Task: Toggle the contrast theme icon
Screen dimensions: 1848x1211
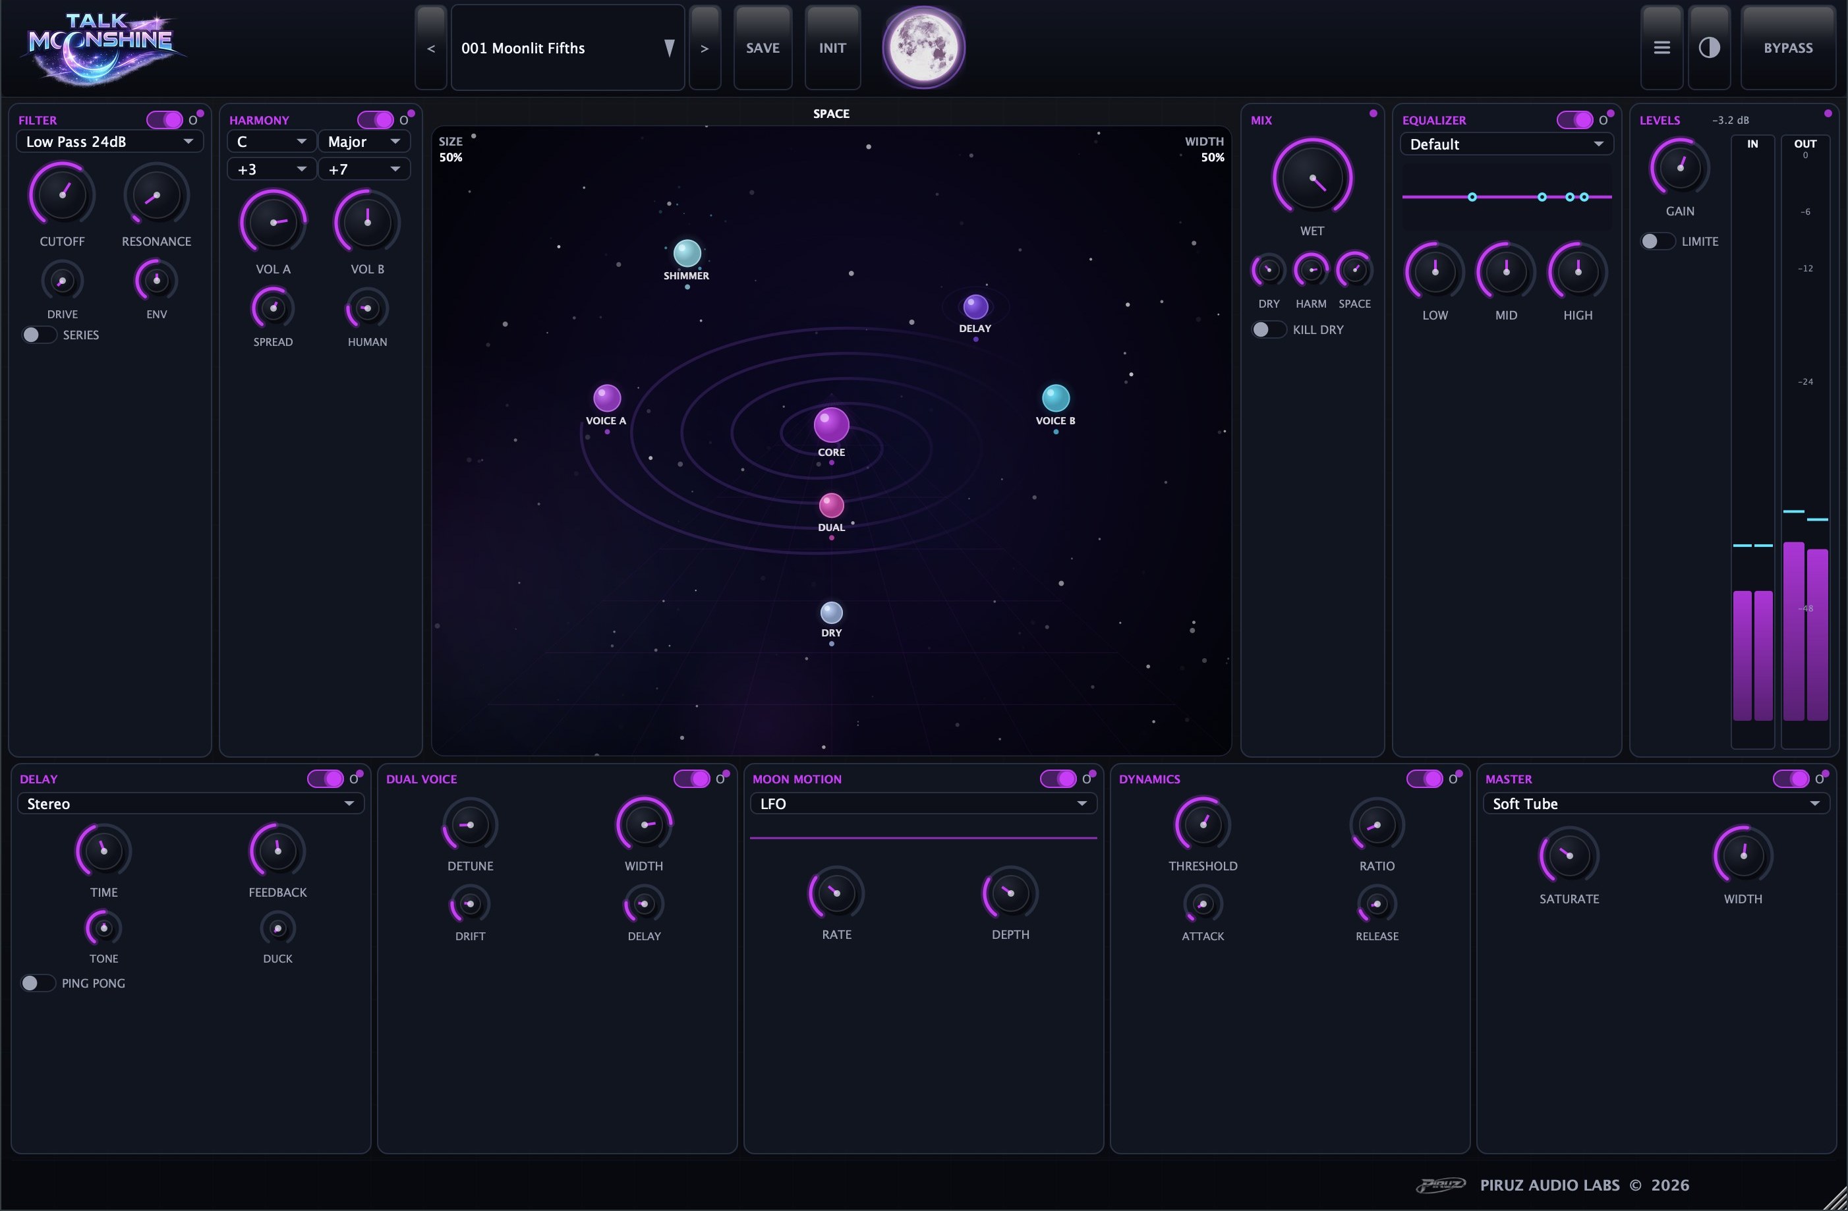Action: click(1709, 48)
